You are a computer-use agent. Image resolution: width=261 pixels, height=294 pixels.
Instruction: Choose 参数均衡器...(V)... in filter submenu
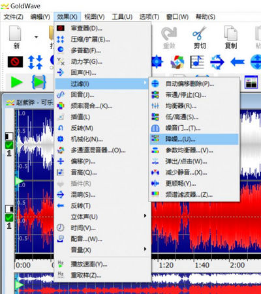tap(194, 150)
